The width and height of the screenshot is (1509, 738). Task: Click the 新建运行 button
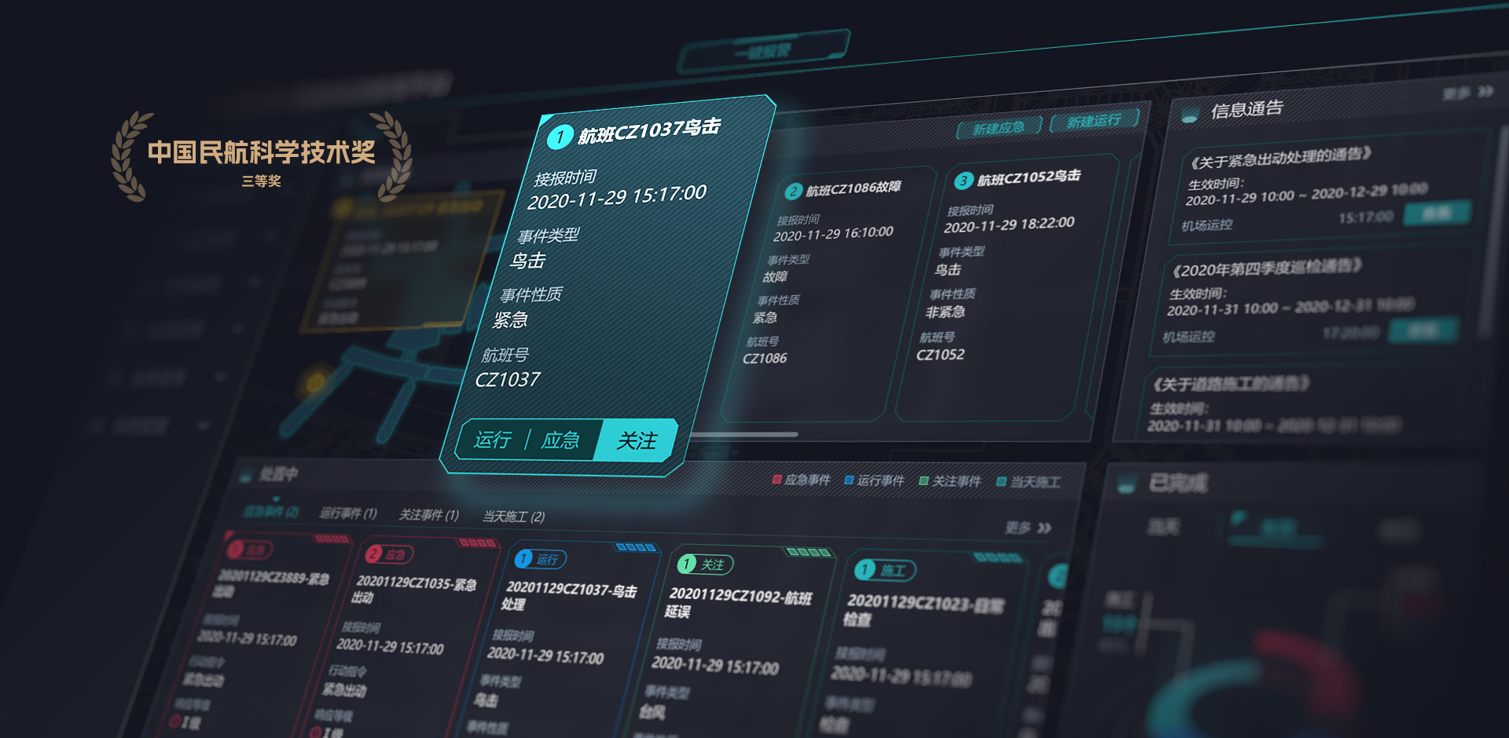coord(1093,121)
